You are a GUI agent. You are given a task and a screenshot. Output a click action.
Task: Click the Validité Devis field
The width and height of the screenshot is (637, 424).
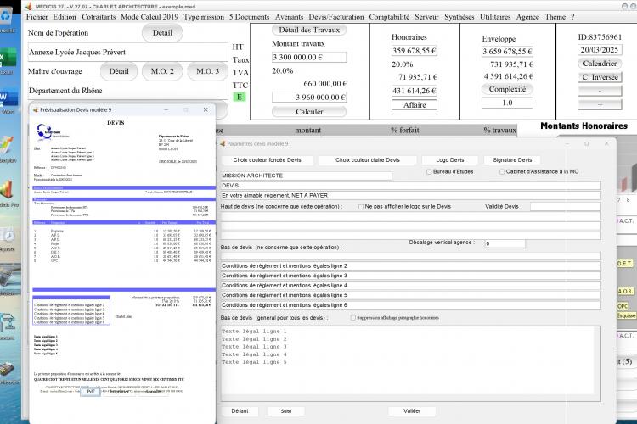point(565,207)
